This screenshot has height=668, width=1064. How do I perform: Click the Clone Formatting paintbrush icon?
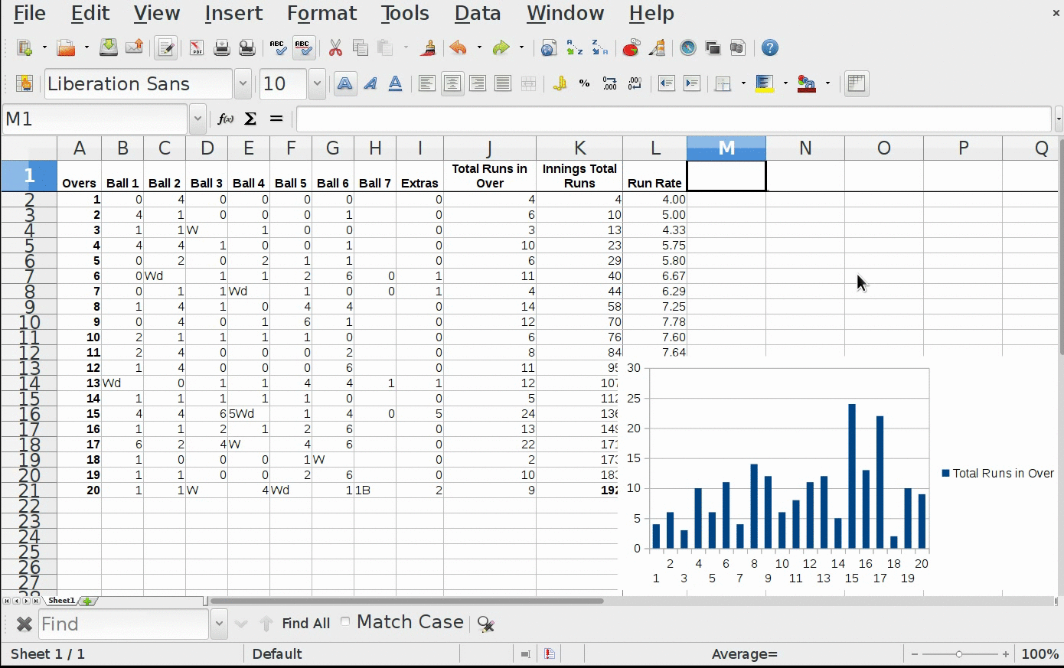click(x=428, y=48)
